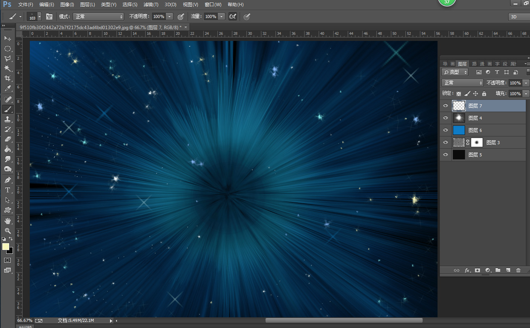
Task: Select the Elliptical Marquee tool
Action: [x=7, y=49]
